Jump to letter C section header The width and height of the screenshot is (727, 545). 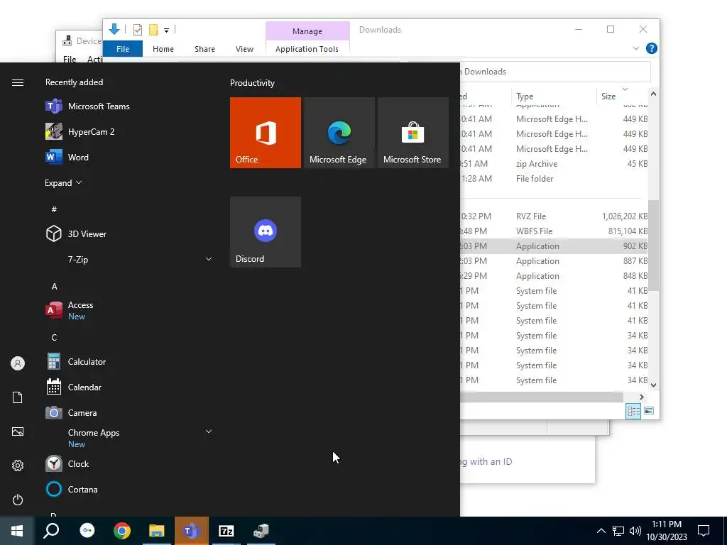[x=54, y=337]
